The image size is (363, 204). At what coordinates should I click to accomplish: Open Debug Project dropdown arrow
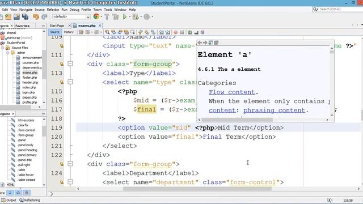(x=141, y=16)
